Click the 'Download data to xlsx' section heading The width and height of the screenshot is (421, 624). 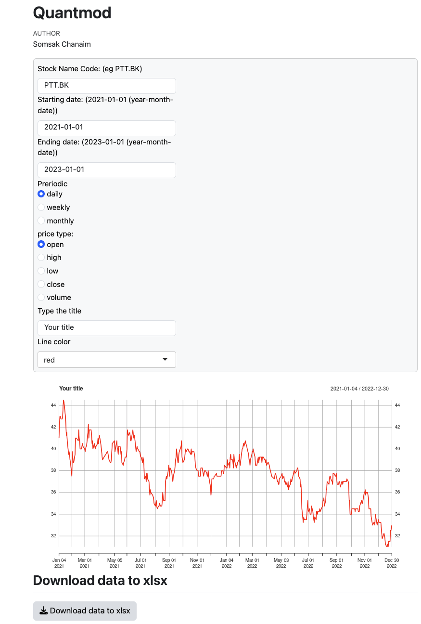100,581
